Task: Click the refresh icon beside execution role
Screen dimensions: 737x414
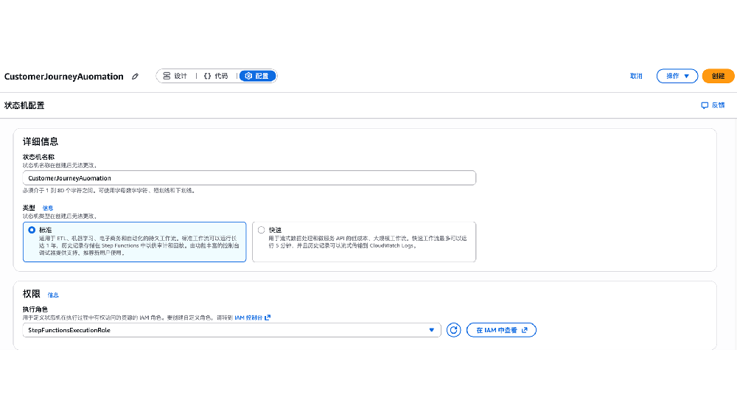Action: [454, 330]
